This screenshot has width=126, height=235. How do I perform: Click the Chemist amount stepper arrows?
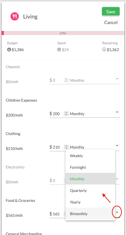click(66, 80)
